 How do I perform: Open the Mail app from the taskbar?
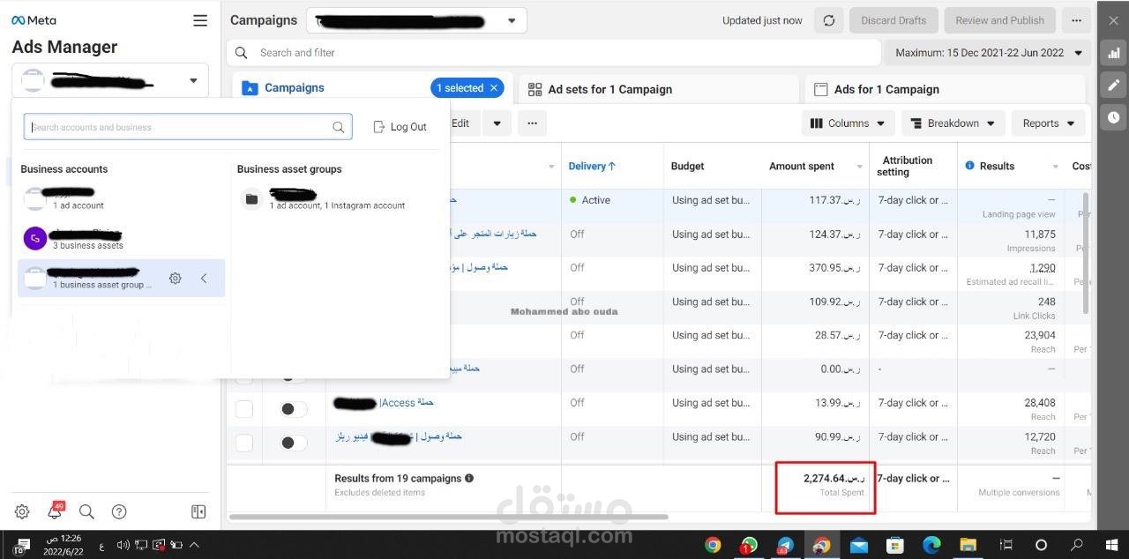coord(858,545)
